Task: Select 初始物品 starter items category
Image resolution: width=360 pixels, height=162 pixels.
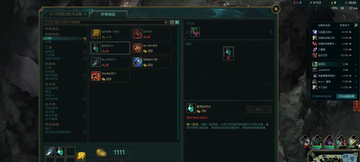Action: click(52, 34)
